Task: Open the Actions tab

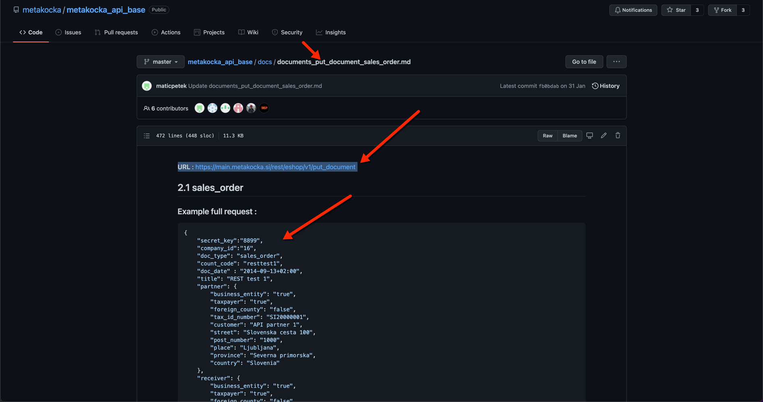Action: coord(166,32)
